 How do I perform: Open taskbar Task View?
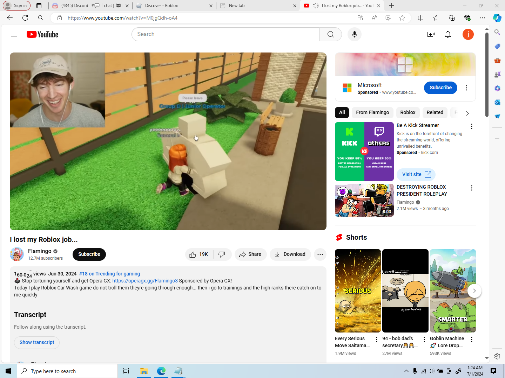[x=126, y=371]
